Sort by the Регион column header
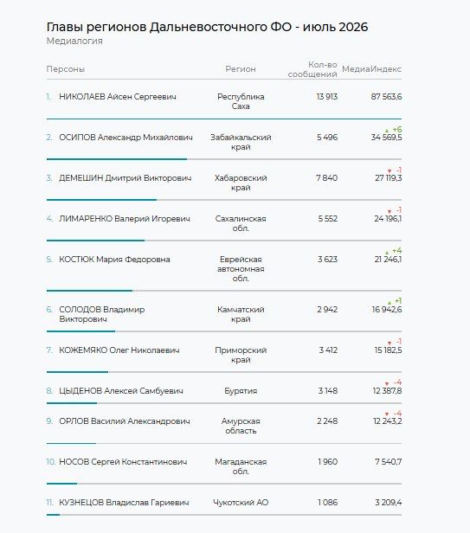This screenshot has height=533, width=470. pos(241,69)
